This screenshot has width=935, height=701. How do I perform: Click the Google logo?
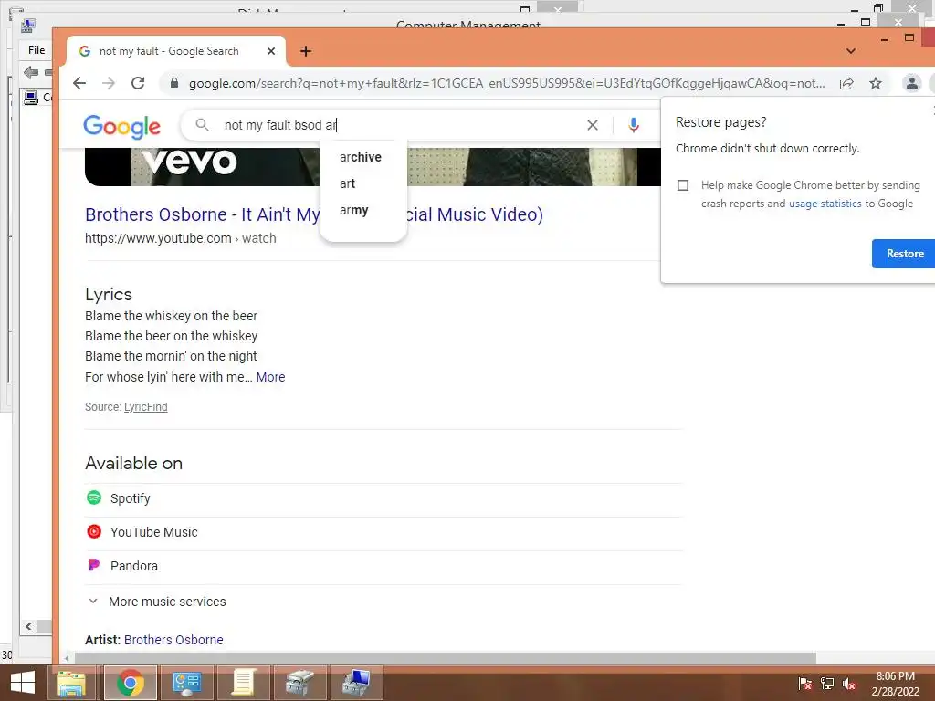pyautogui.click(x=121, y=126)
